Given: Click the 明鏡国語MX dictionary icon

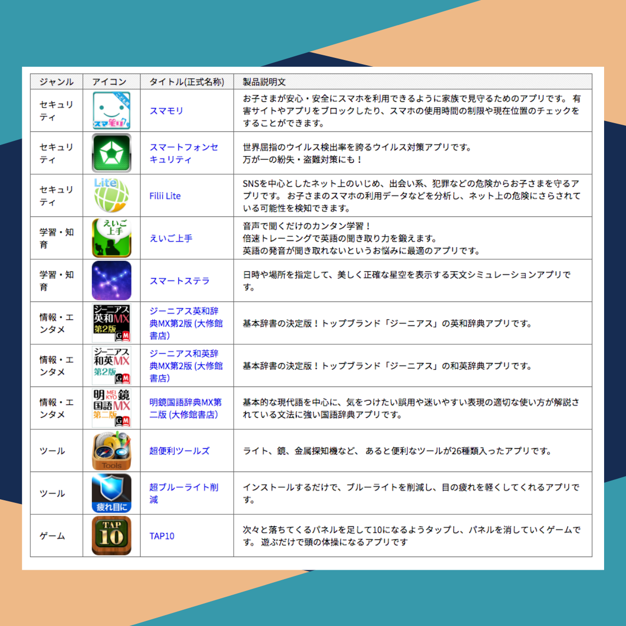Looking at the screenshot, I should pos(112,408).
